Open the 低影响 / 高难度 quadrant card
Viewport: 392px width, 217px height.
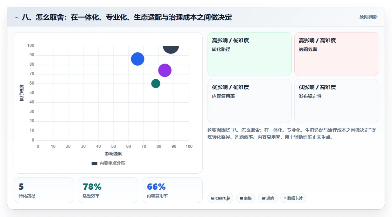(x=336, y=101)
